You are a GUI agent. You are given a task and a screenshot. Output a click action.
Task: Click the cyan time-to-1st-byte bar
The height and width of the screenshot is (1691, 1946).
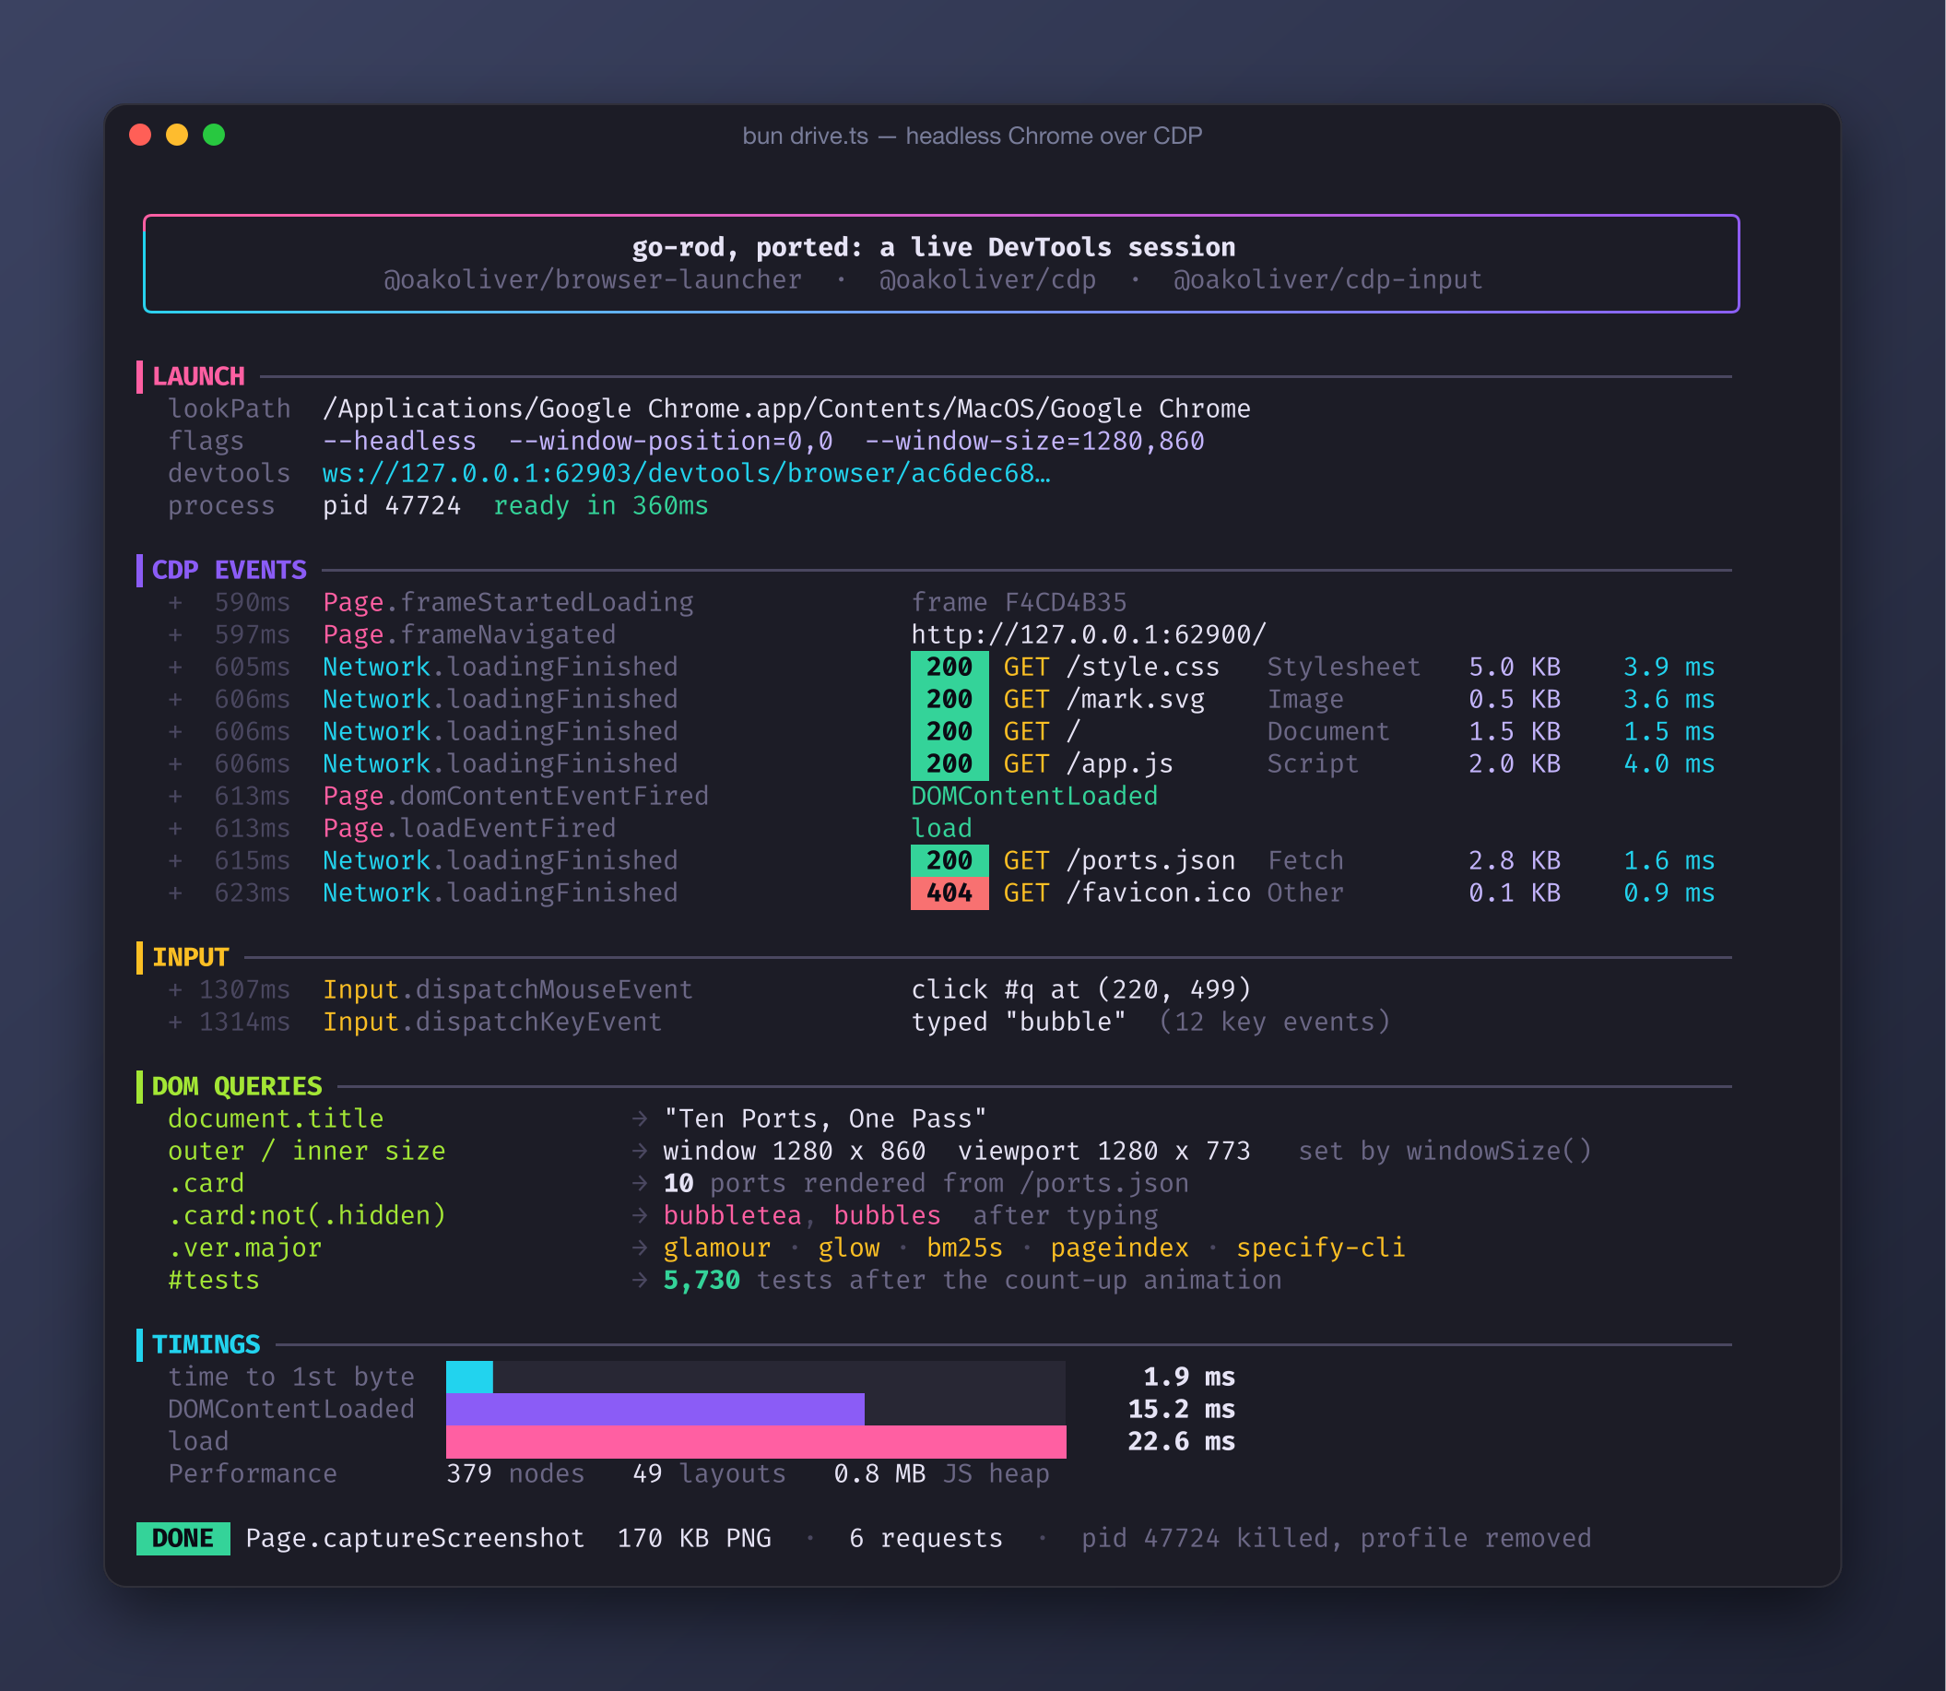(469, 1377)
